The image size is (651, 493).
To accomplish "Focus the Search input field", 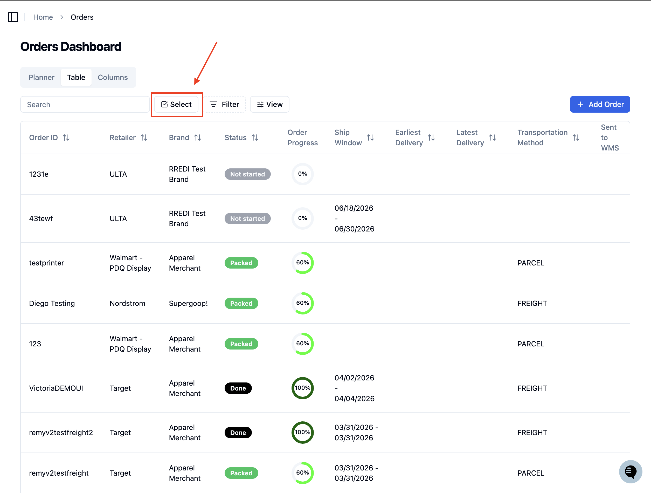I will 85,105.
